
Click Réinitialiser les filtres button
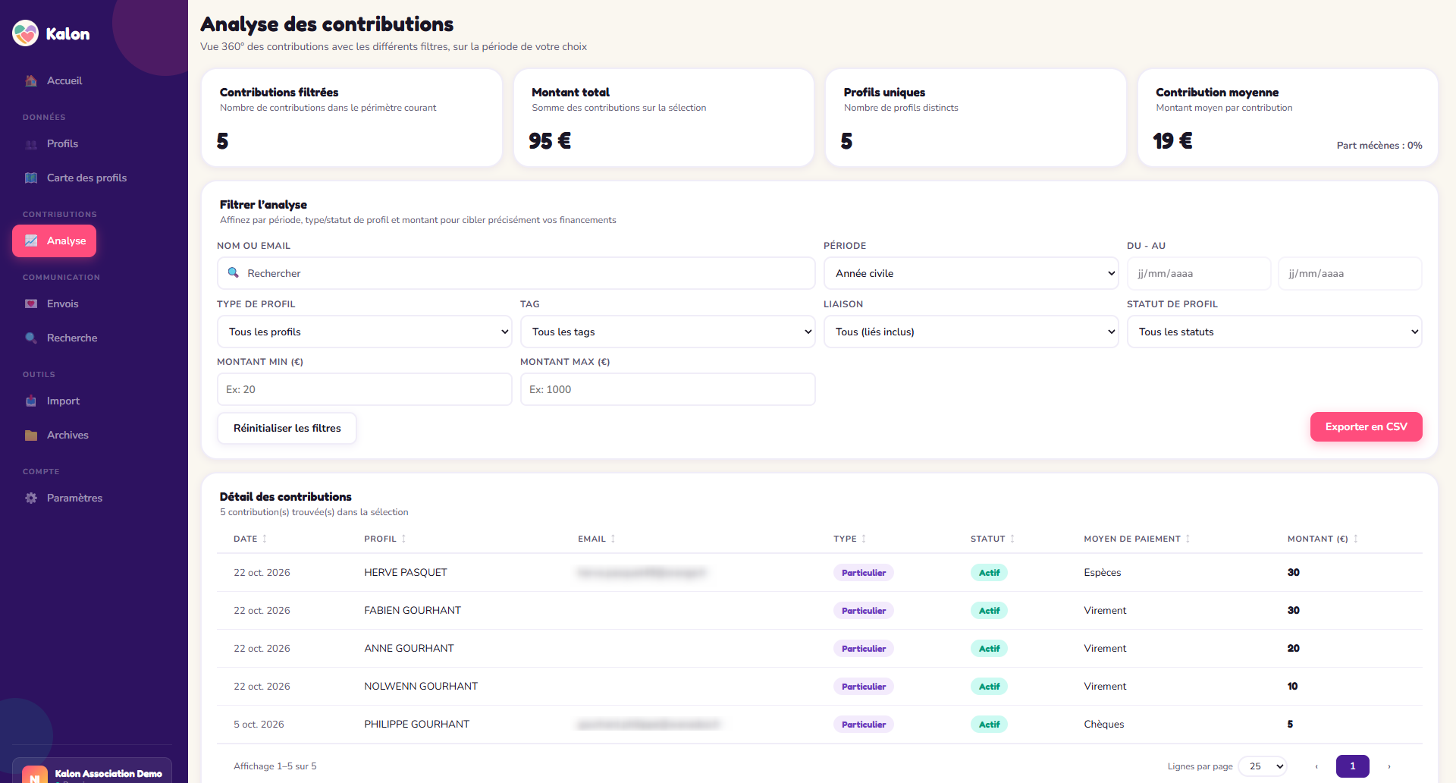[x=287, y=428]
